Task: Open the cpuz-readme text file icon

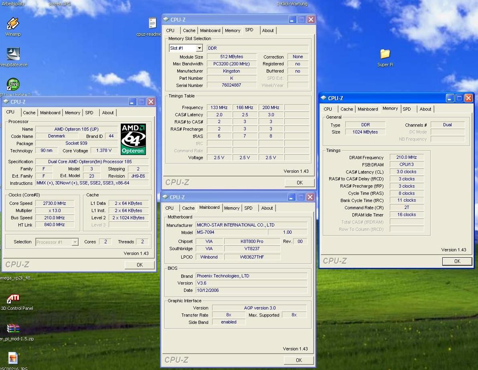Action: pos(152,23)
